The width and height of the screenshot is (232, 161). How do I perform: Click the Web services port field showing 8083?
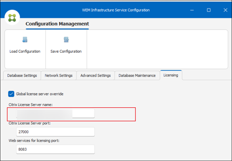[55, 149]
